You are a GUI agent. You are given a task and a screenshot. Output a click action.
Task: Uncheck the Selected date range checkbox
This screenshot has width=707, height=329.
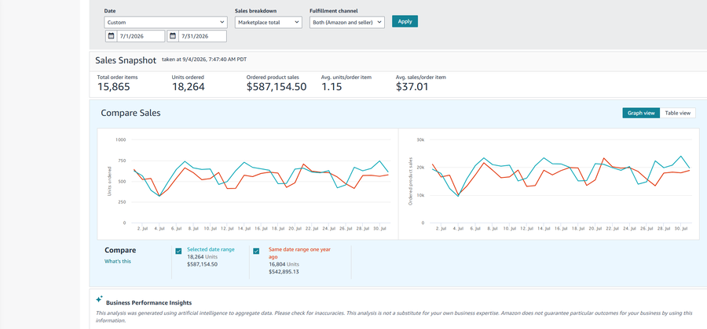[178, 251]
